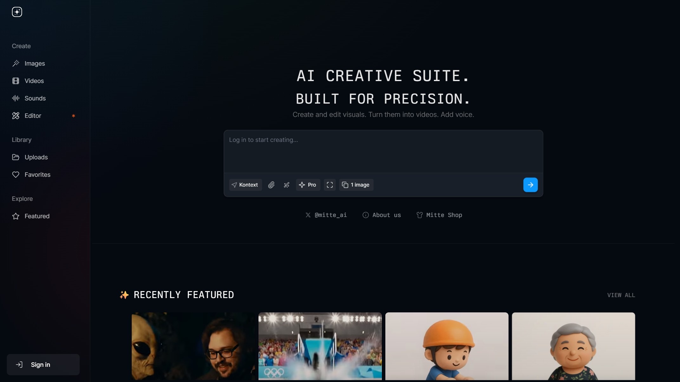Open the @mitte_ai X link
The height and width of the screenshot is (382, 680).
[x=326, y=215]
